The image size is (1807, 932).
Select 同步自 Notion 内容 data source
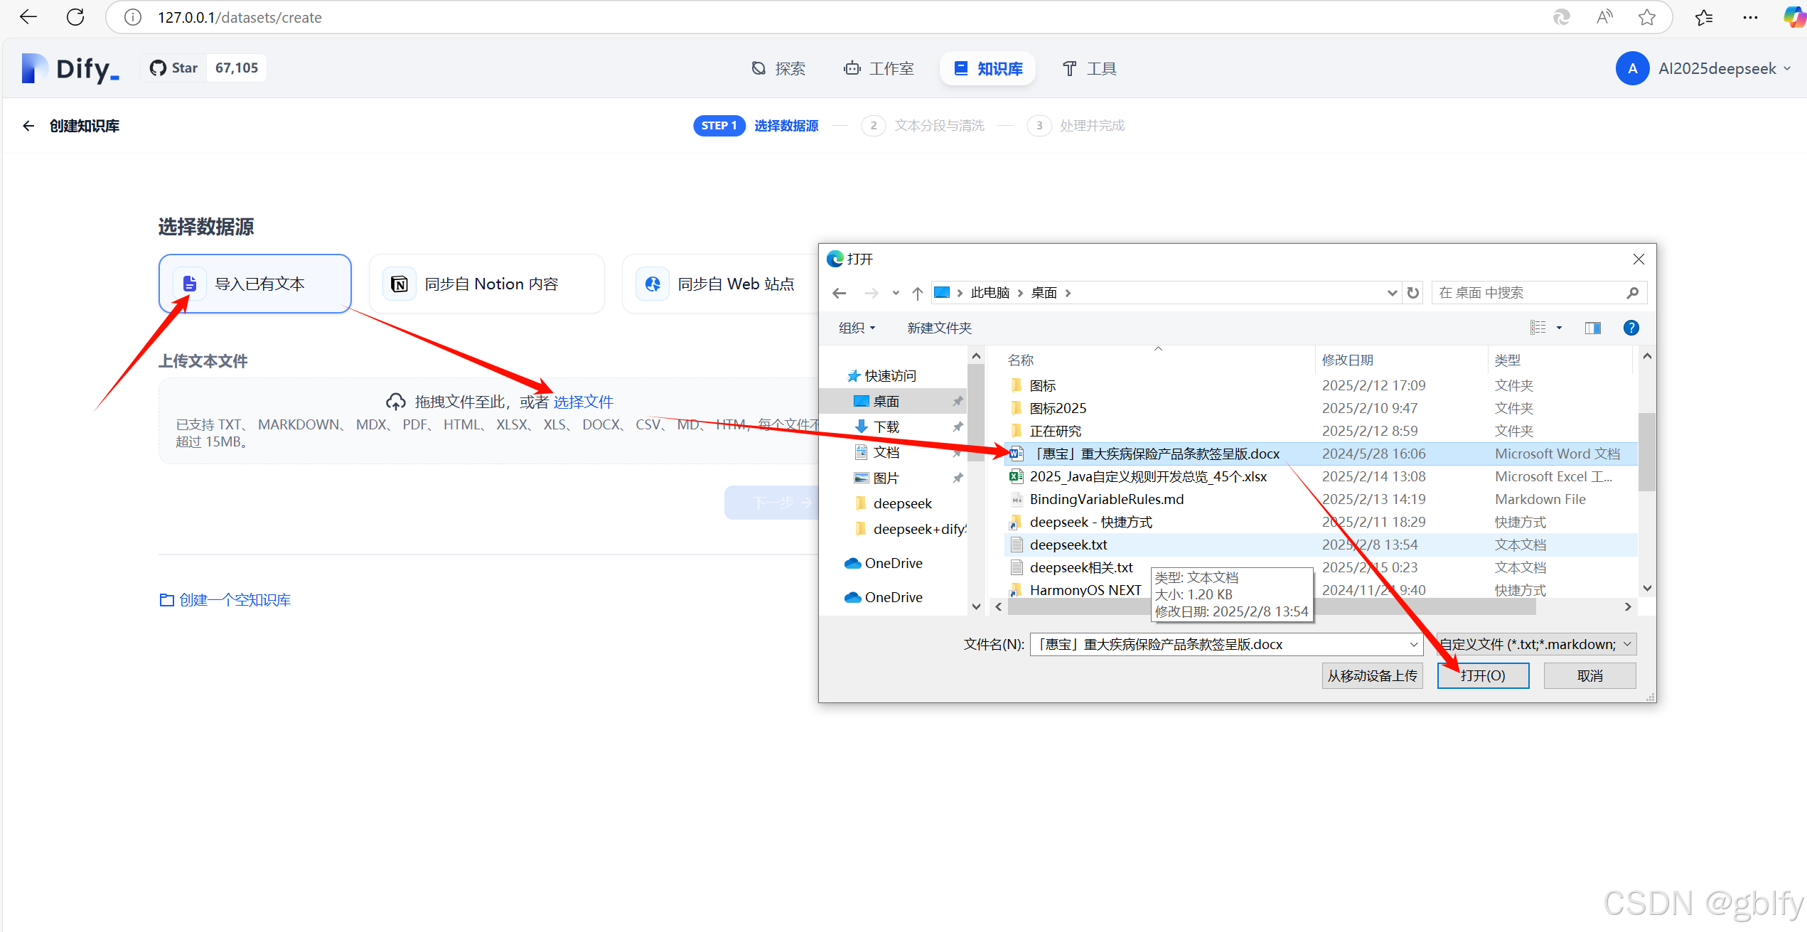click(487, 284)
